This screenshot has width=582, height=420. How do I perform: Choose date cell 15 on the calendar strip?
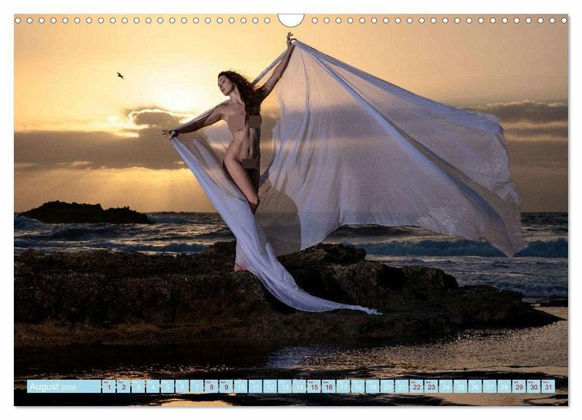pos(314,387)
